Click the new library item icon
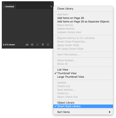Screen dimensions: 116x118 click(43, 44)
